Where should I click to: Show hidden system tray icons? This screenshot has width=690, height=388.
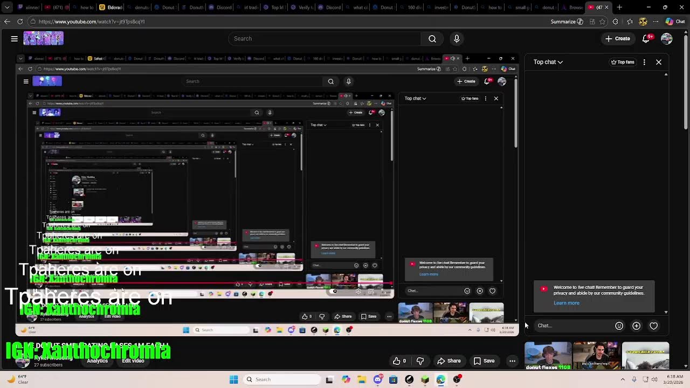[x=623, y=379]
